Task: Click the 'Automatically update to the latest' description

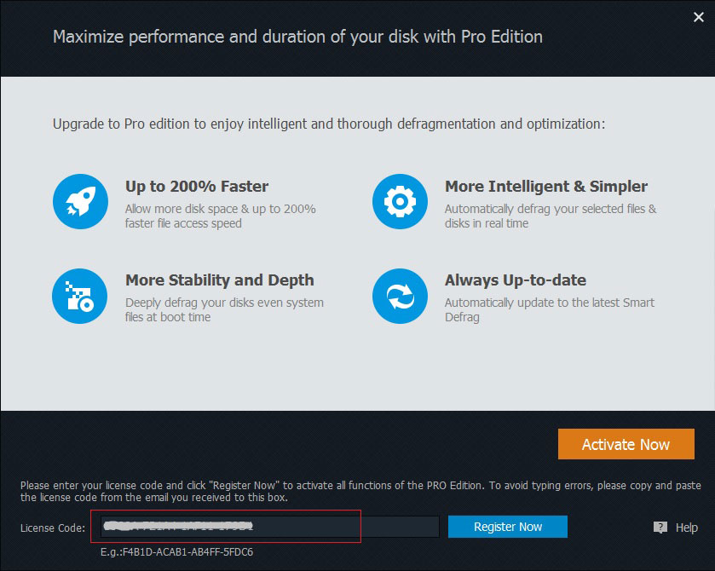Action: [550, 309]
